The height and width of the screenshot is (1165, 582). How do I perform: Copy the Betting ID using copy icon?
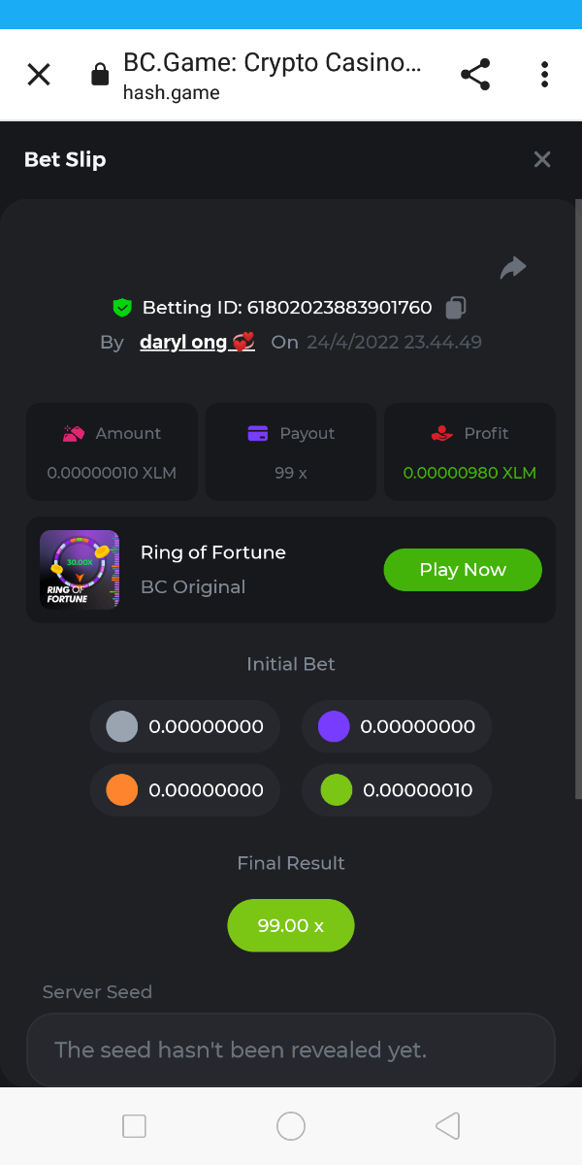coord(456,308)
